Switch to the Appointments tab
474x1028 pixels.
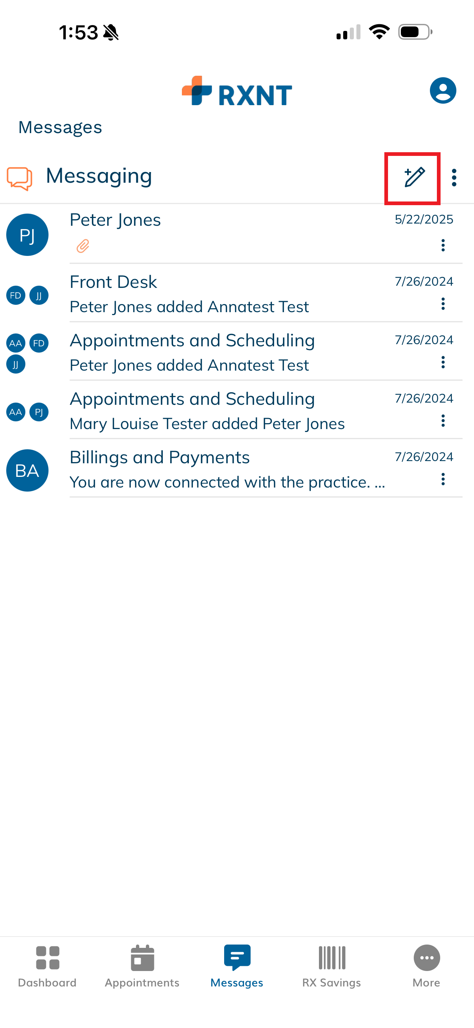tap(142, 965)
